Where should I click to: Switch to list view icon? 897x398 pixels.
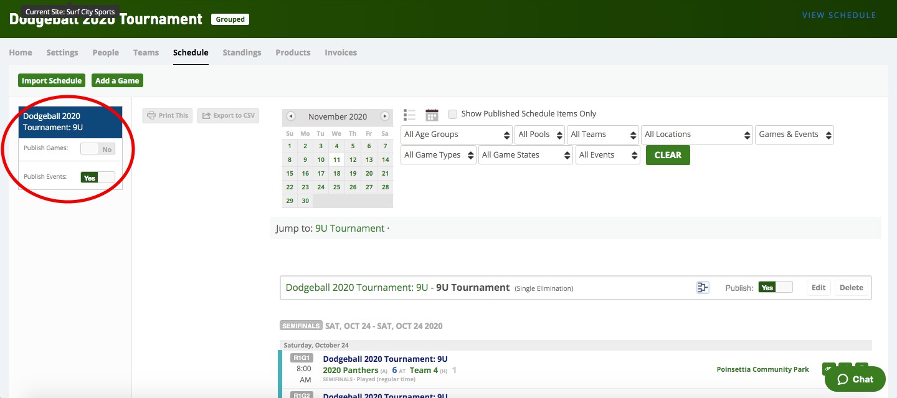(409, 115)
